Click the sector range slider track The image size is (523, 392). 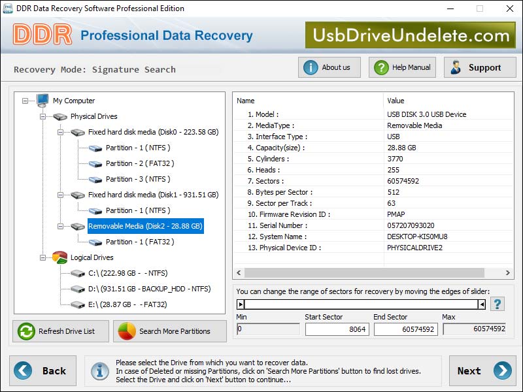[362, 304]
